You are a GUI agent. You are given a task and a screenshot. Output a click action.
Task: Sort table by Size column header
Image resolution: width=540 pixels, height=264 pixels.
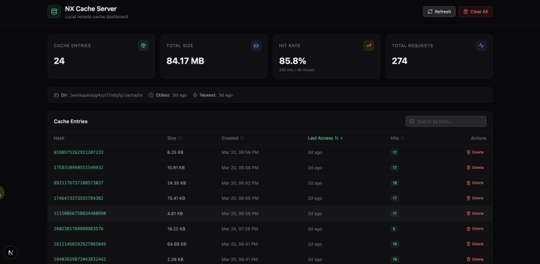pyautogui.click(x=174, y=138)
